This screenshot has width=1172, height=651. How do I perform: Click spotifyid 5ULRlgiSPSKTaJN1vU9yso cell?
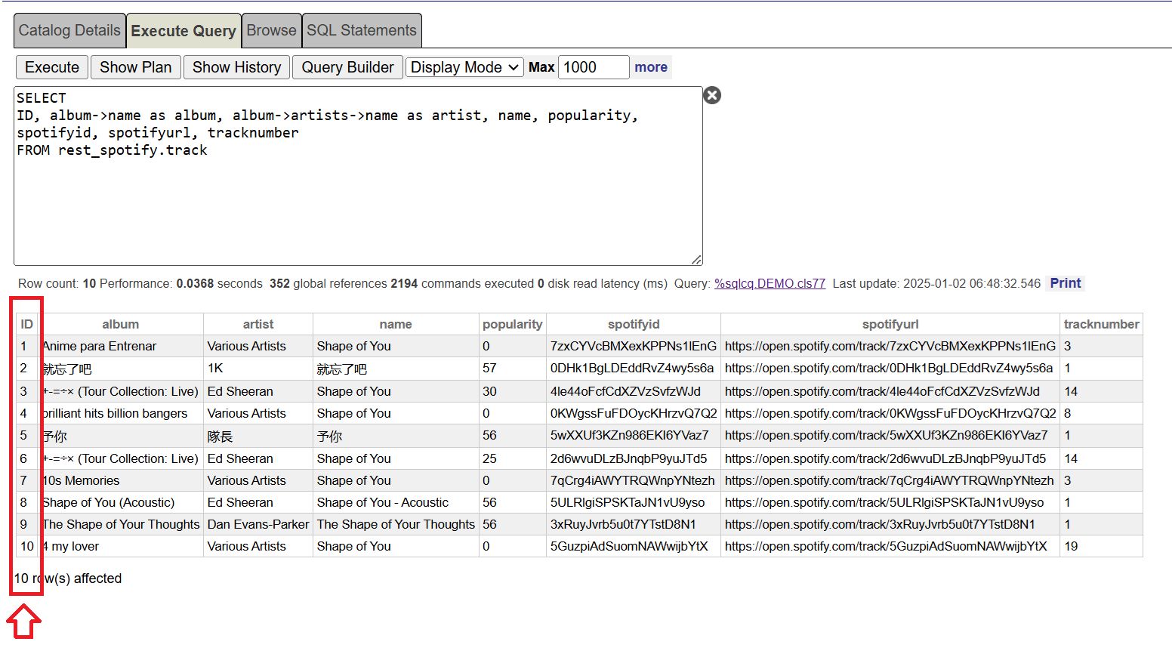coord(634,502)
